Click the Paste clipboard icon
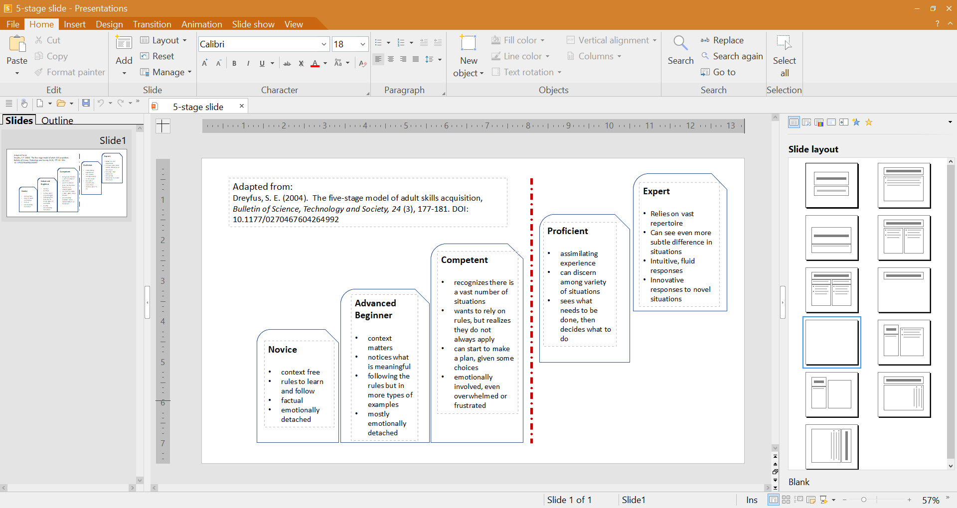This screenshot has height=508, width=957. pos(17,44)
